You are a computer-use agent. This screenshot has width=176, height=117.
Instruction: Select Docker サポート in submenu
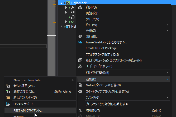click(x=40, y=104)
